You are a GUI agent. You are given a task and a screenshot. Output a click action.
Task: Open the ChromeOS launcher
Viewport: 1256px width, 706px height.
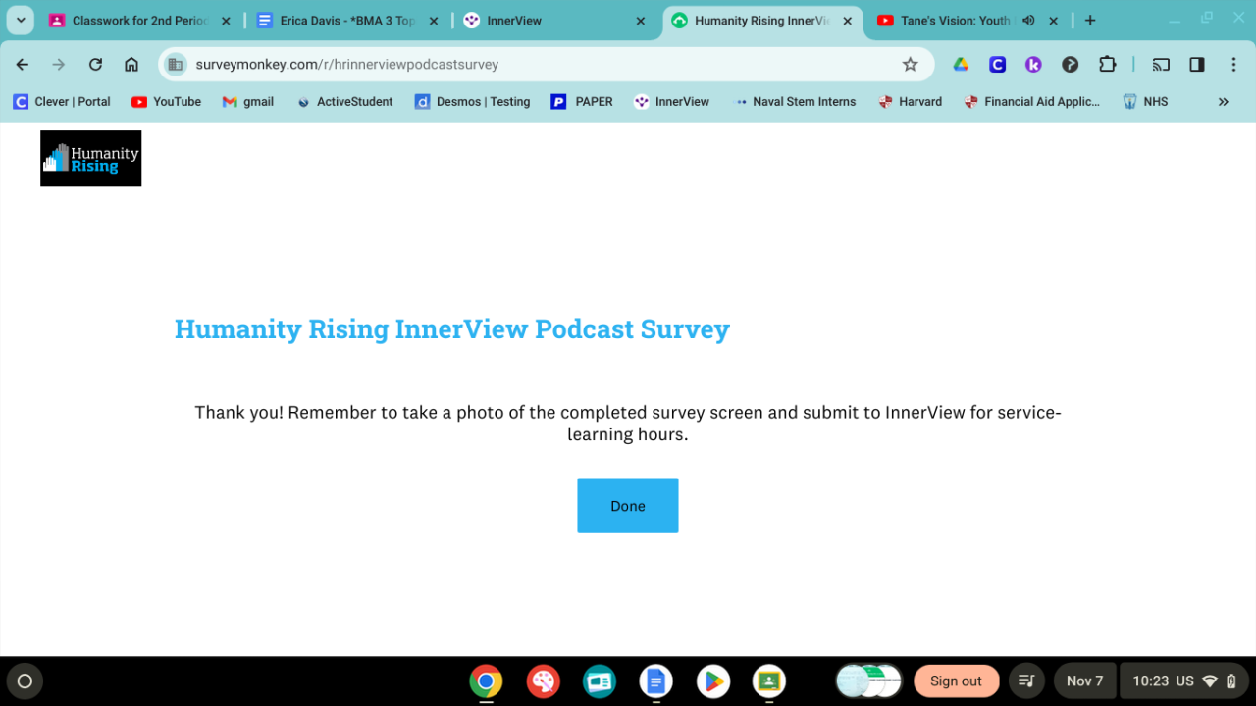(26, 681)
